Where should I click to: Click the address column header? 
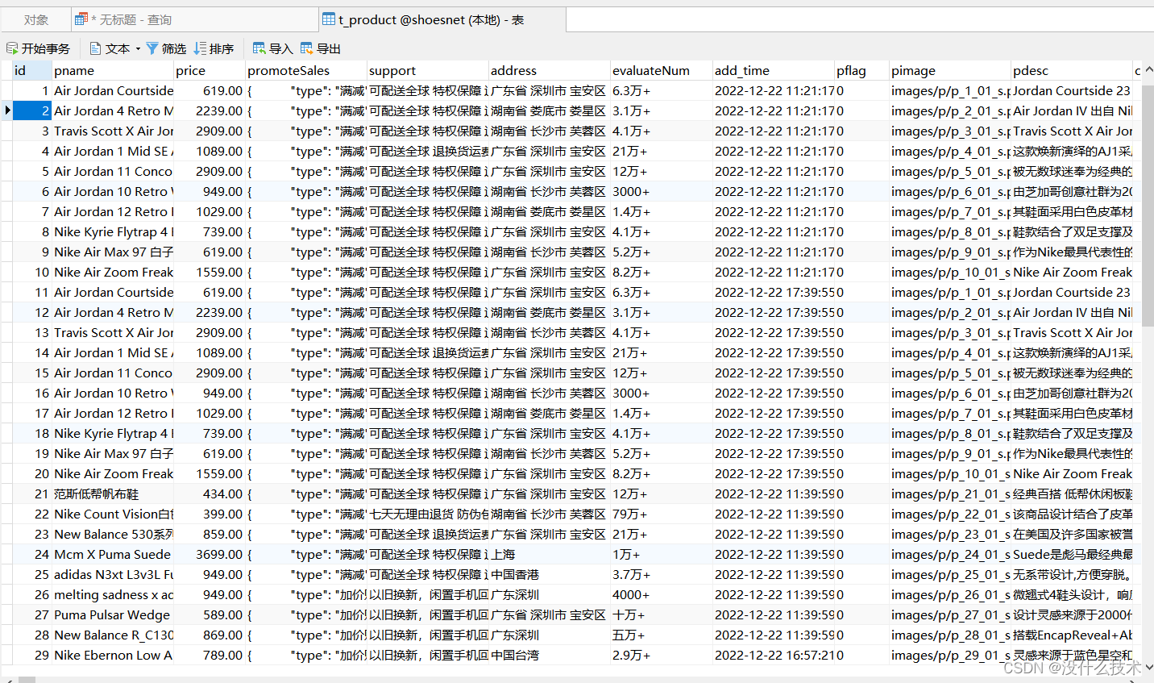click(550, 70)
